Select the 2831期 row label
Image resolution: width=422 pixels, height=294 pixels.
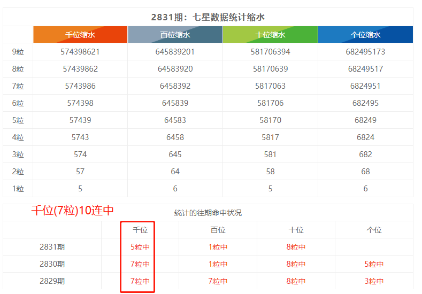click(x=52, y=247)
